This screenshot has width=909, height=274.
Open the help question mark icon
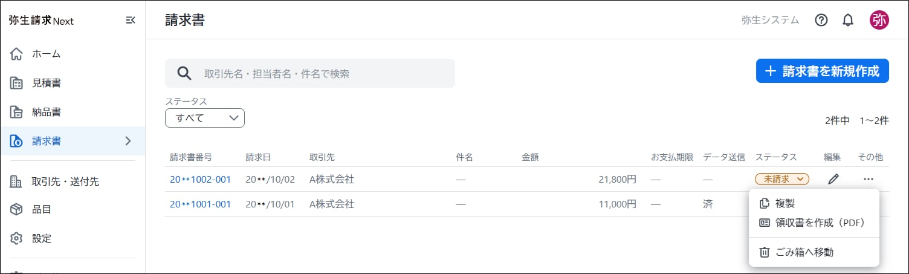pos(821,20)
